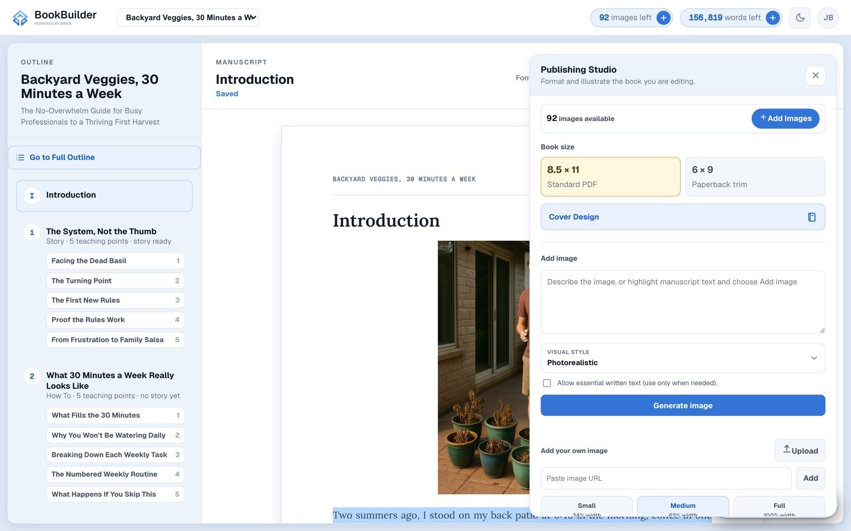Open What Happens If You Skip This section
This screenshot has width=851, height=531.
coord(115,494)
